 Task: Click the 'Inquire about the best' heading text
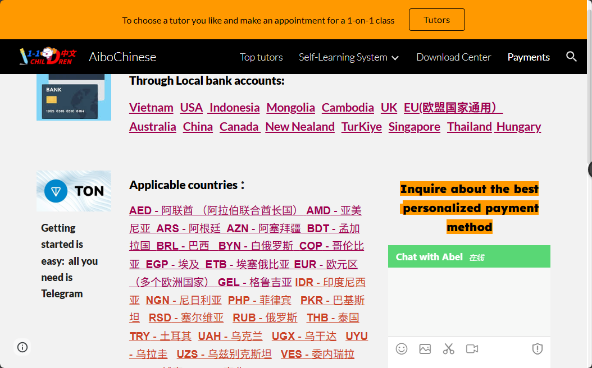tap(470, 189)
